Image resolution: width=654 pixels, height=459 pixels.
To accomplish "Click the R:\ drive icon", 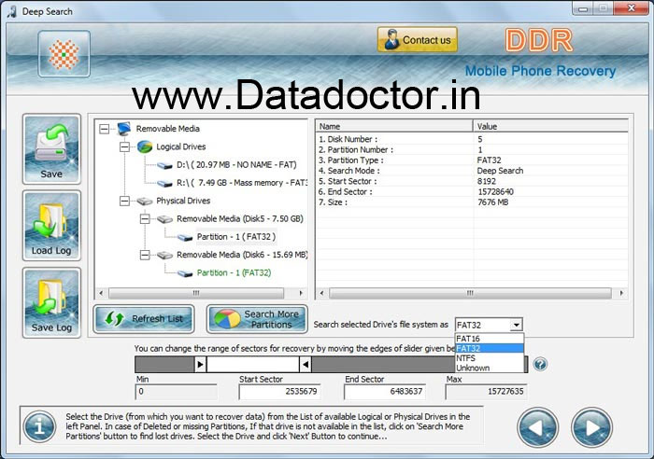I will click(x=164, y=184).
